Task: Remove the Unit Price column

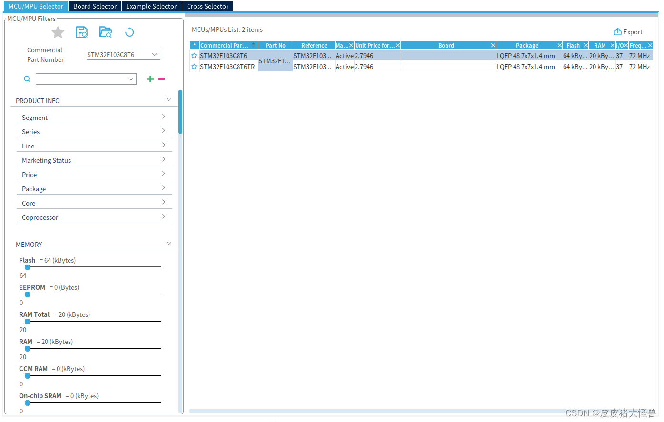Action: [398, 46]
